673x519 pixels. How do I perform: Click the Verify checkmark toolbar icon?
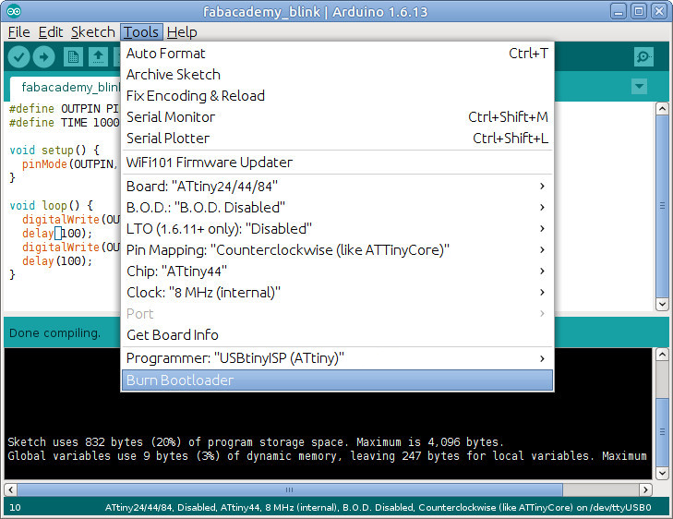point(18,56)
